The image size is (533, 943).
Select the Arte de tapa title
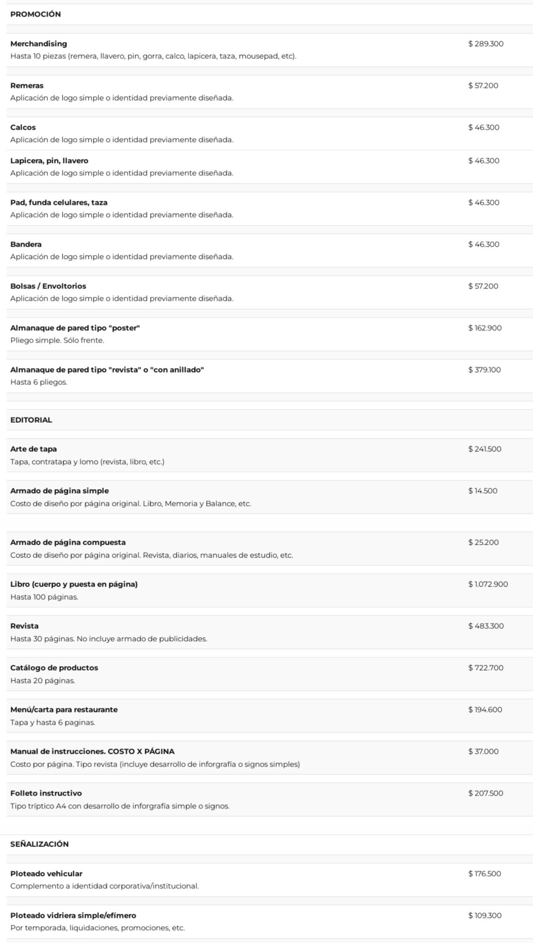coord(34,449)
